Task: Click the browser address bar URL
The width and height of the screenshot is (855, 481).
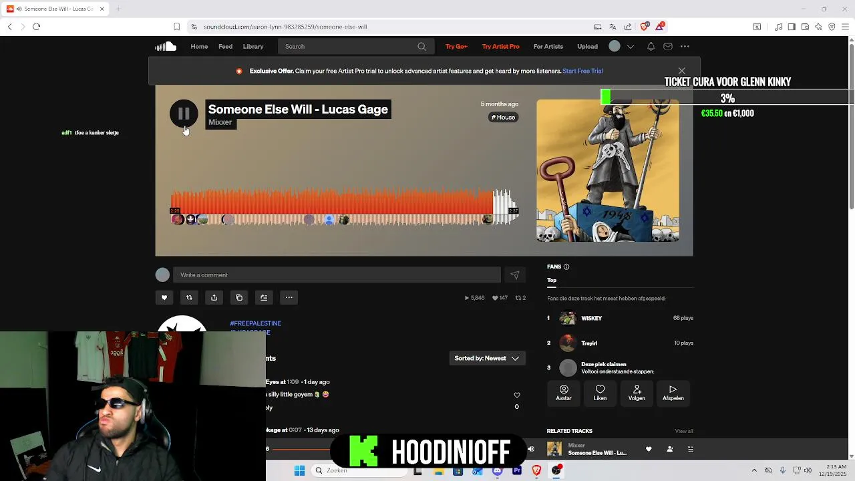Action: (x=285, y=27)
